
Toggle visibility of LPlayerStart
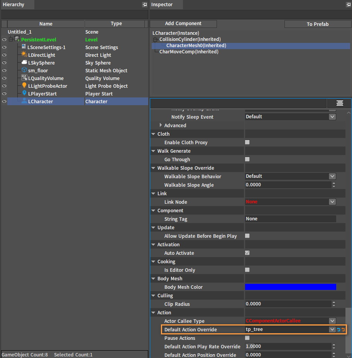click(x=4, y=94)
